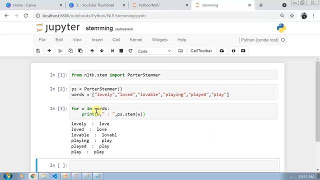Open the File menu

[x=42, y=40]
